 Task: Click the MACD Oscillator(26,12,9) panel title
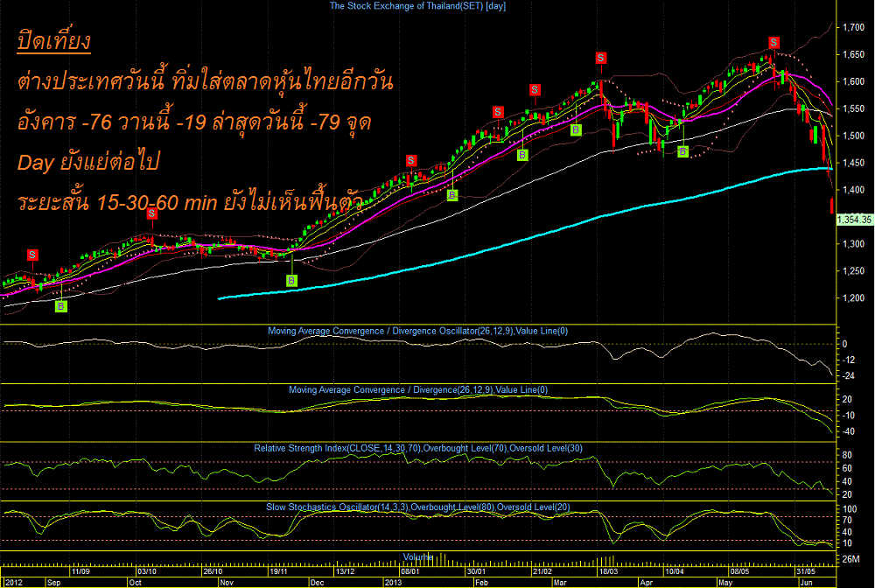[417, 331]
